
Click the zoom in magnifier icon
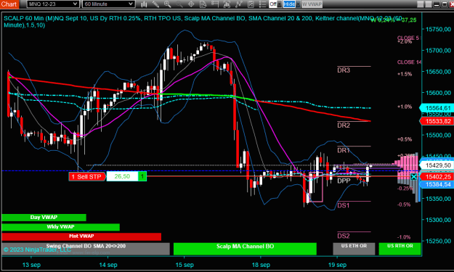[x=167, y=4]
